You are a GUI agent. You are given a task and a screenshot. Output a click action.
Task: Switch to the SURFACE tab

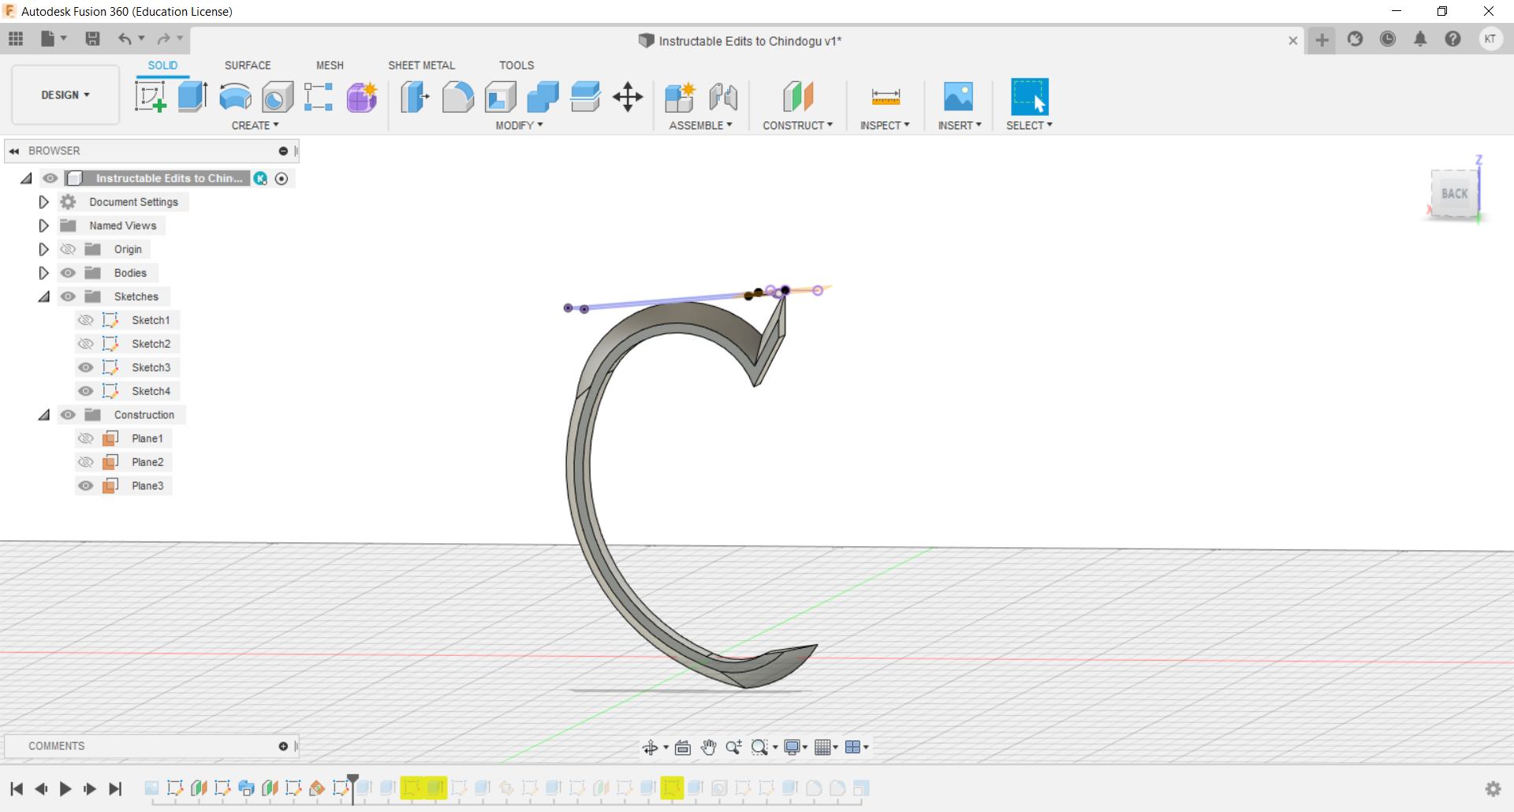pyautogui.click(x=248, y=65)
